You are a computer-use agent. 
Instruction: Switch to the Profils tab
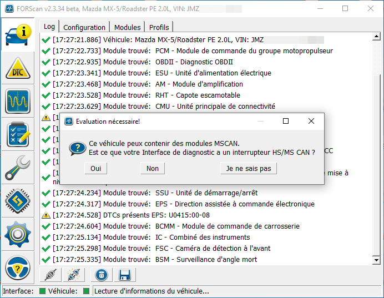[x=159, y=27]
